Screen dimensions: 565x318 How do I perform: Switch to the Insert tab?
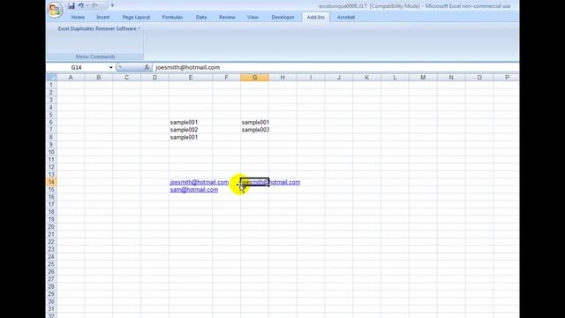(x=103, y=18)
